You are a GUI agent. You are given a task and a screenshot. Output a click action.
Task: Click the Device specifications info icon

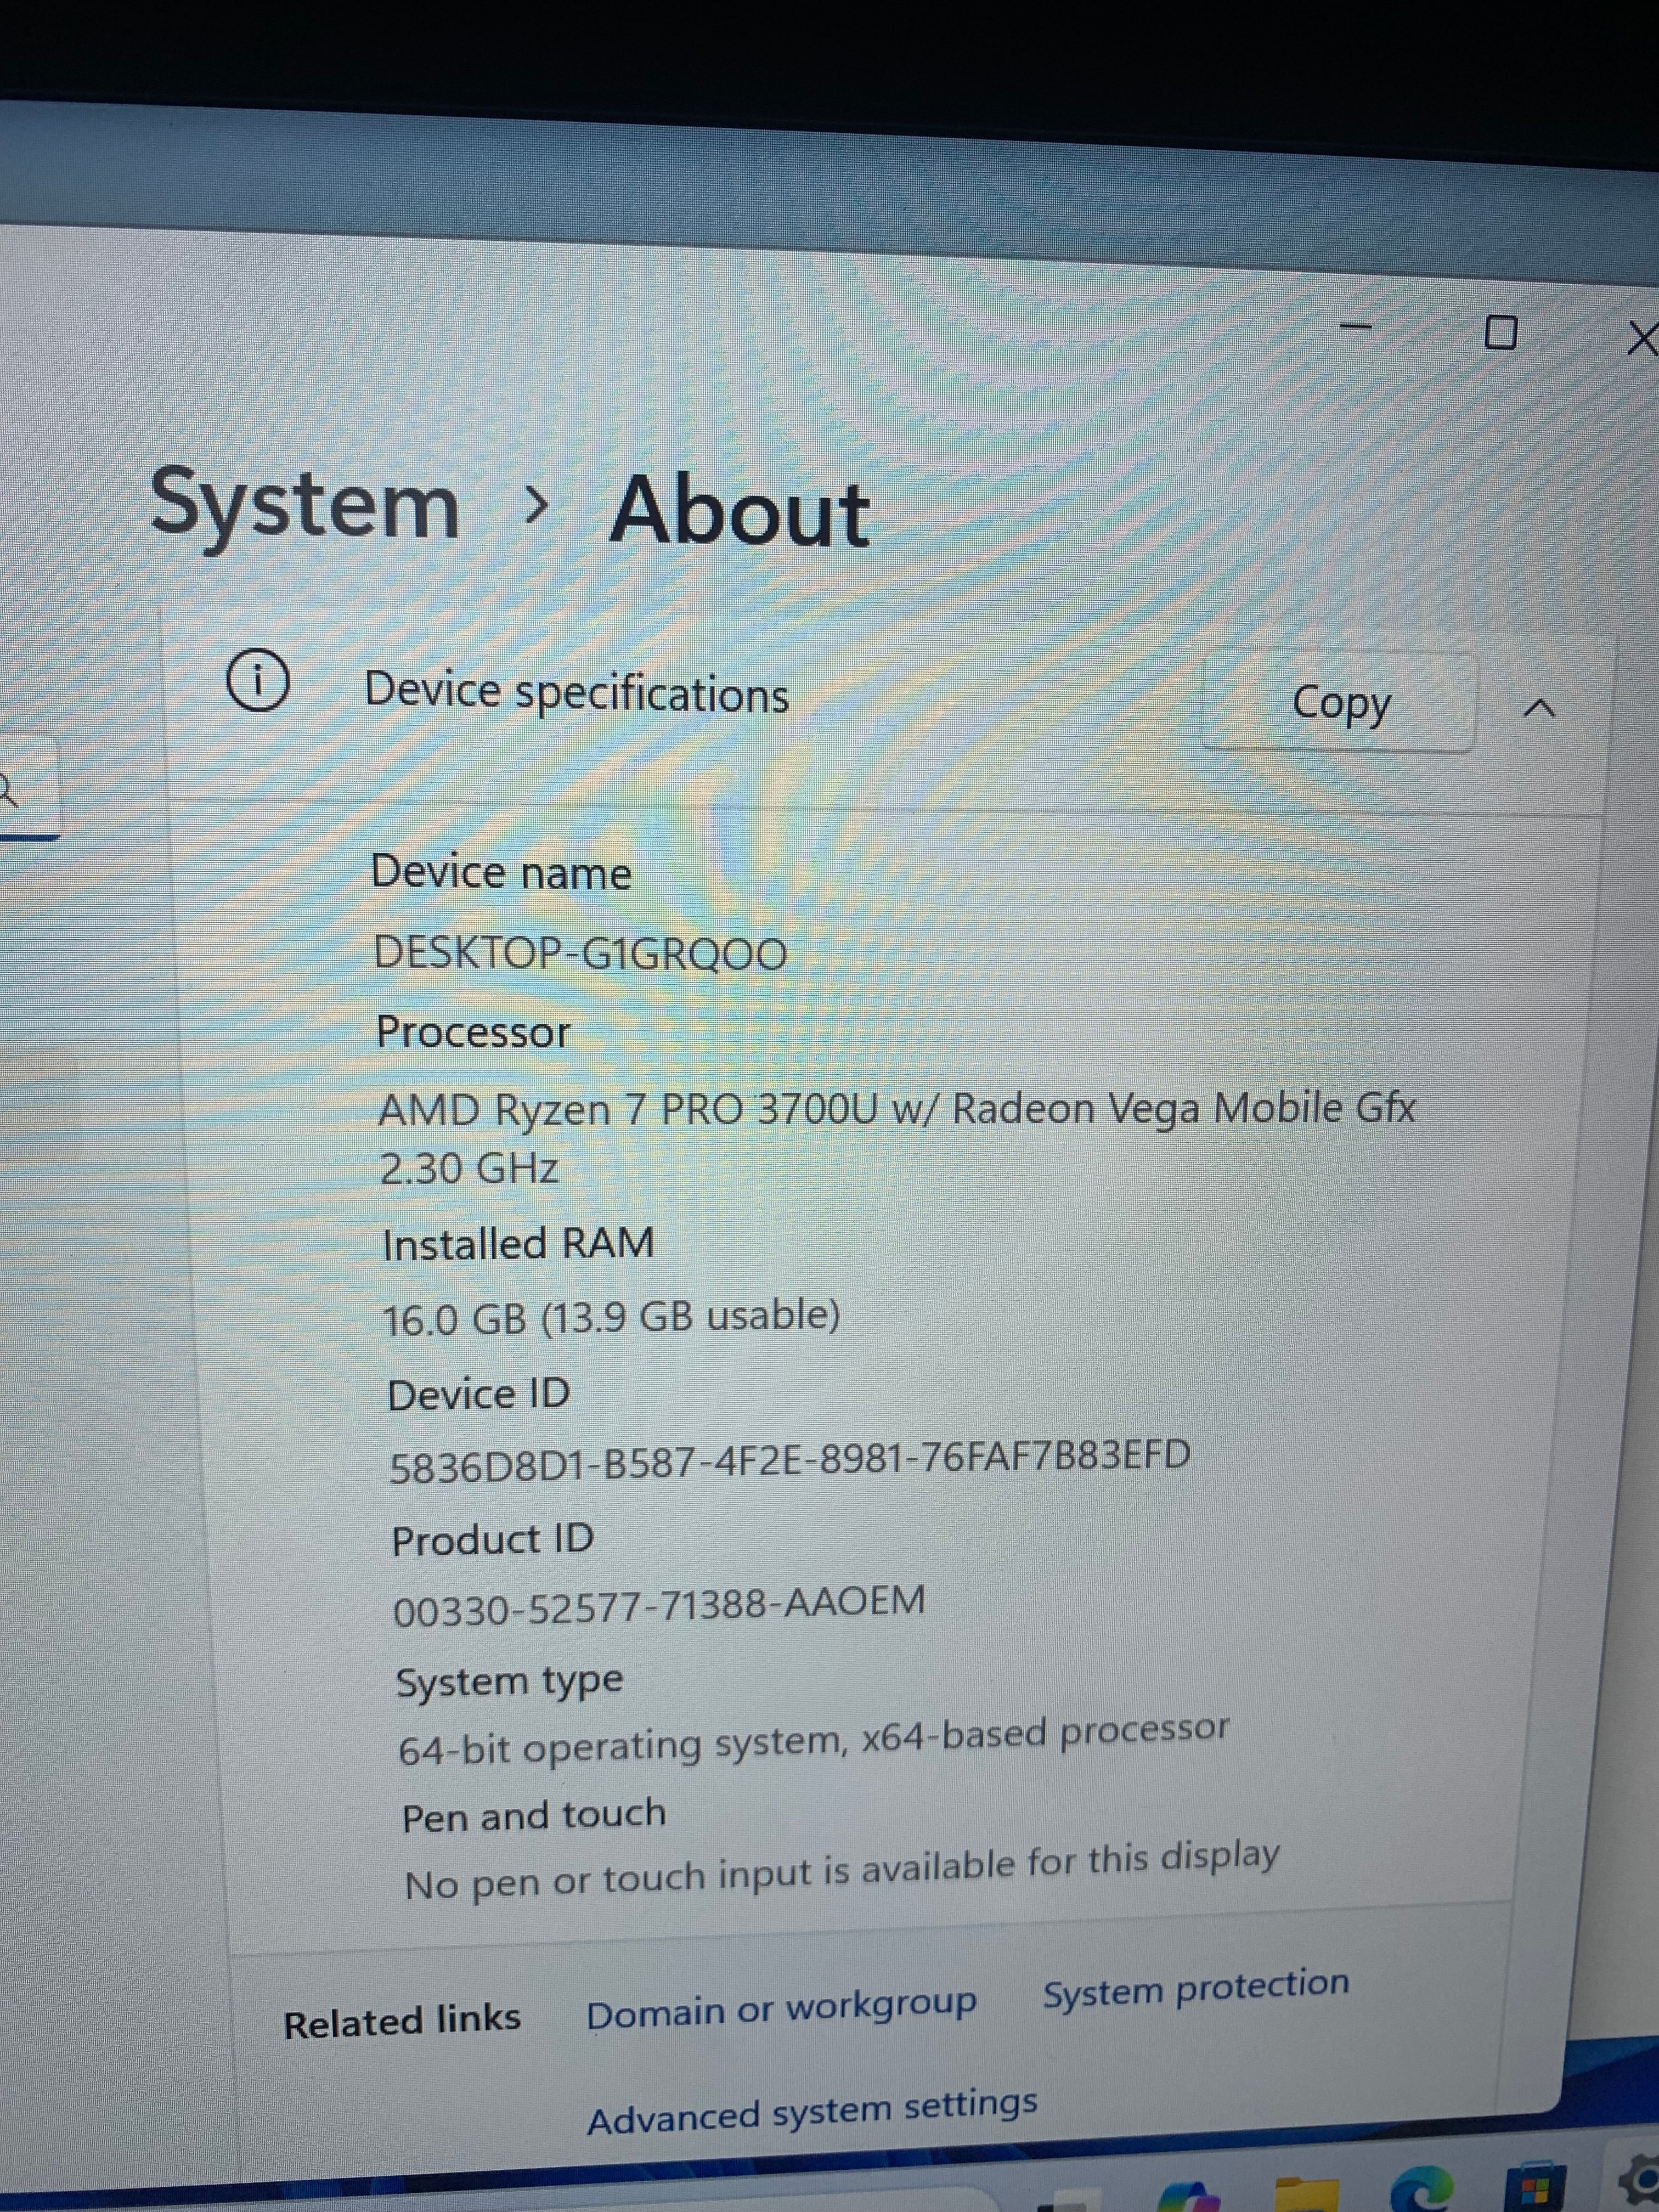pyautogui.click(x=258, y=681)
